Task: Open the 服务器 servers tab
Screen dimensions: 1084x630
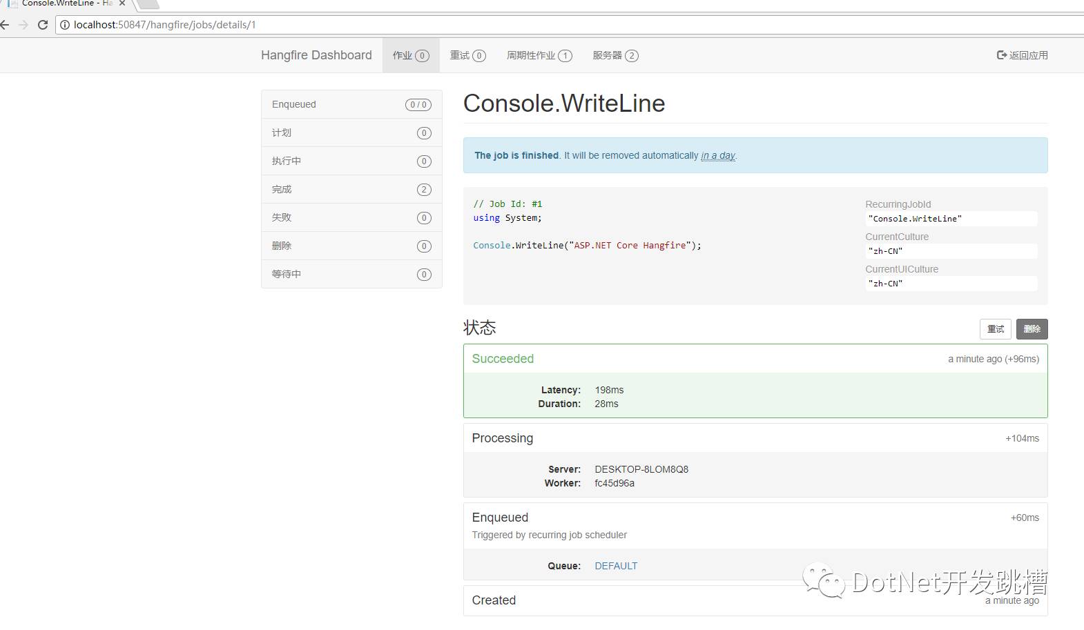Action: click(615, 55)
